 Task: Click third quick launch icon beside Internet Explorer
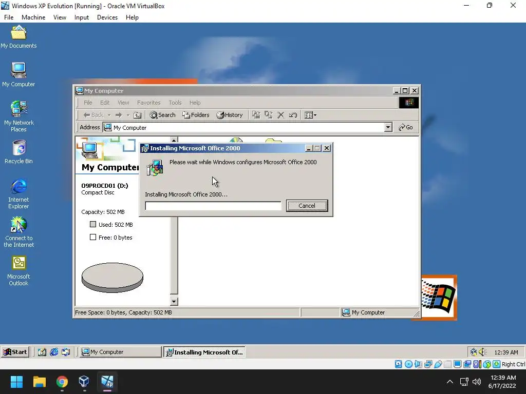66,352
